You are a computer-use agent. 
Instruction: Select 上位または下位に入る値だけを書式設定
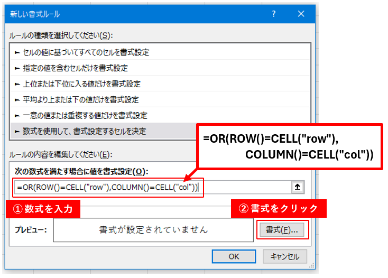point(81,84)
